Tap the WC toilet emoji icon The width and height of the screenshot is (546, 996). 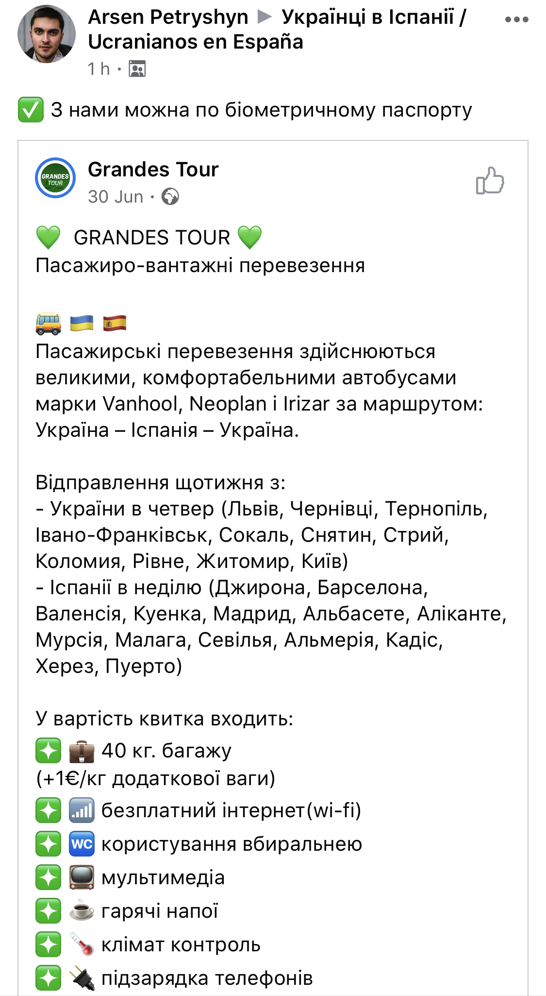click(82, 844)
